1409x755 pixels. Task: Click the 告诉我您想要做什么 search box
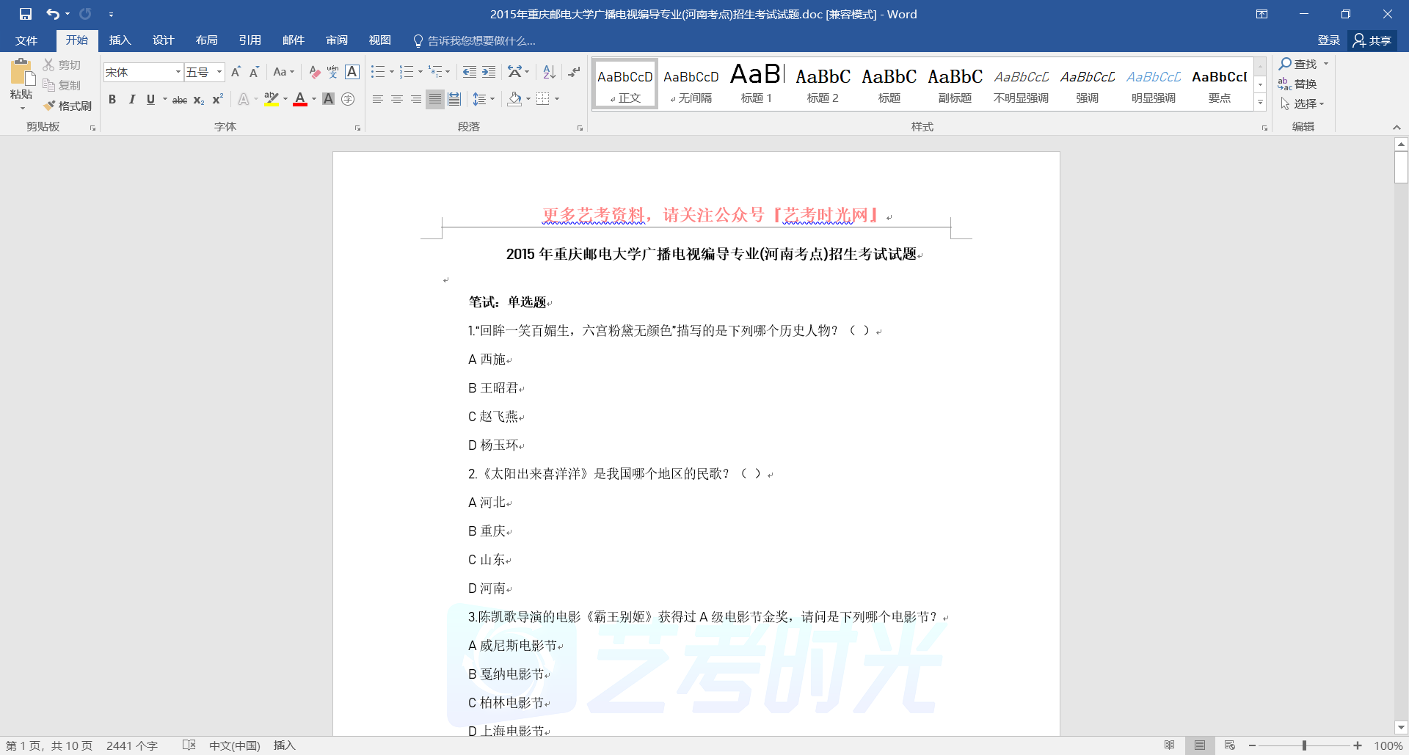click(481, 41)
